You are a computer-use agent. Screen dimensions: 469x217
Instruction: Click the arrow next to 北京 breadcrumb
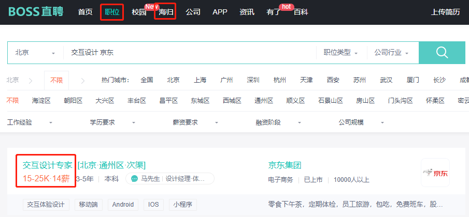[x=31, y=80]
